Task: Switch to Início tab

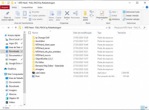Action: pyautogui.click(x=14, y=7)
